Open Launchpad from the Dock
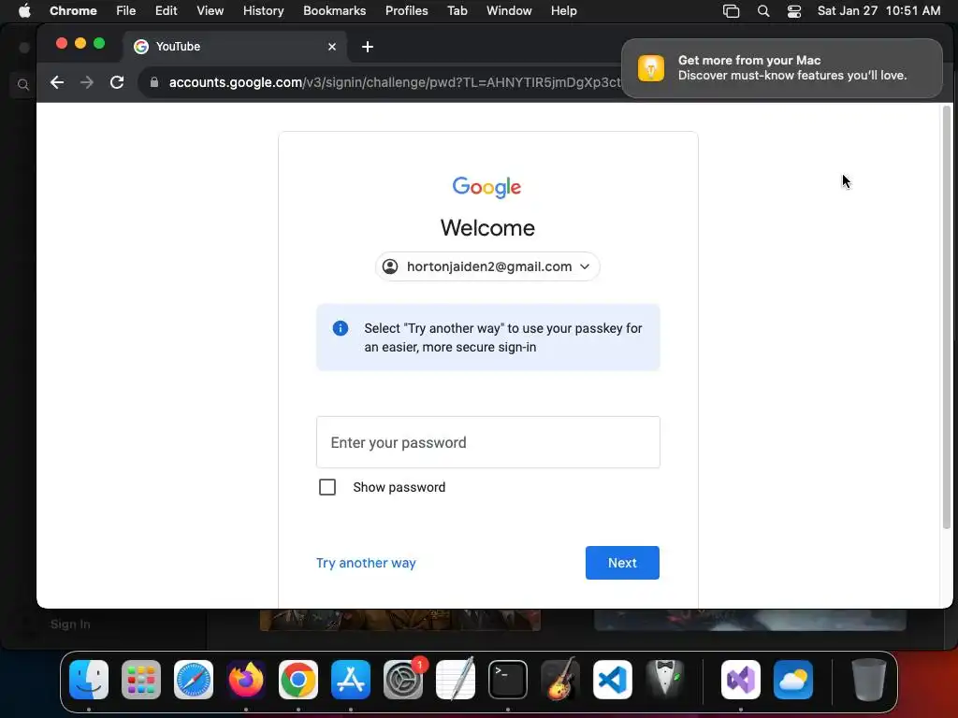The width and height of the screenshot is (958, 718). click(141, 680)
